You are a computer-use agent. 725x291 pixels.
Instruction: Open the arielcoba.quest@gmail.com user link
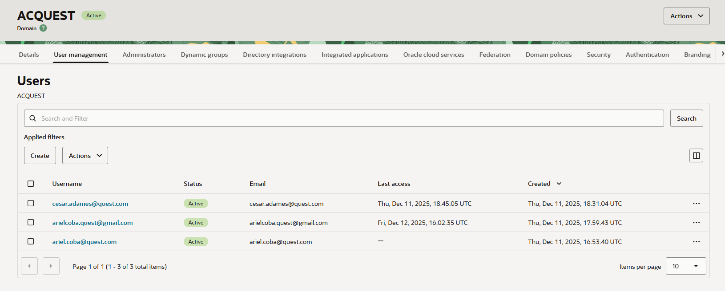pos(93,223)
